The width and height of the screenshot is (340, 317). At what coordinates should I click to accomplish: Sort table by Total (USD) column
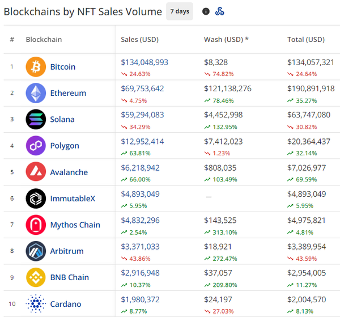[306, 40]
